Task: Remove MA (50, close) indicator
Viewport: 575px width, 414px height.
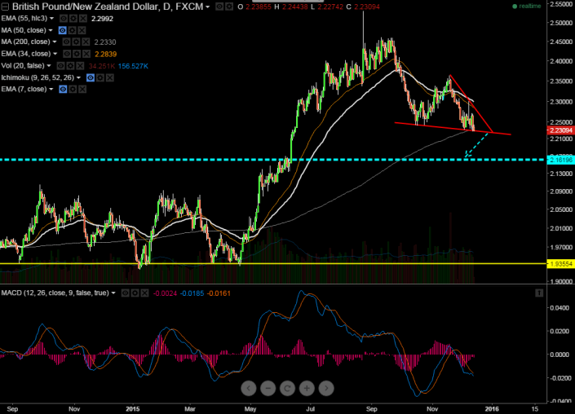Action: [x=82, y=30]
